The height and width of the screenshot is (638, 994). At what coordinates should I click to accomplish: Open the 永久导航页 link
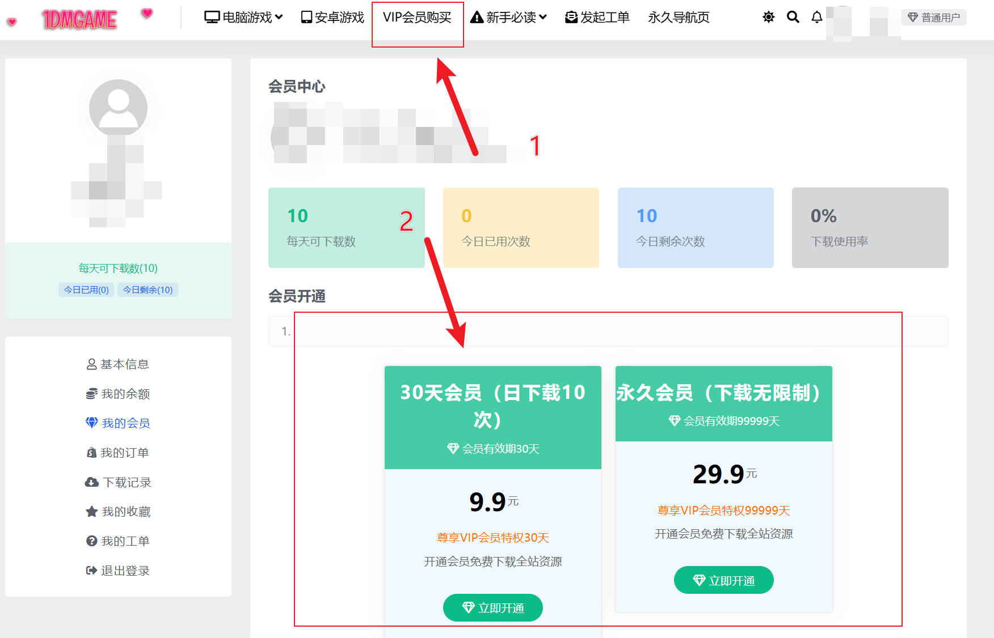pyautogui.click(x=679, y=18)
